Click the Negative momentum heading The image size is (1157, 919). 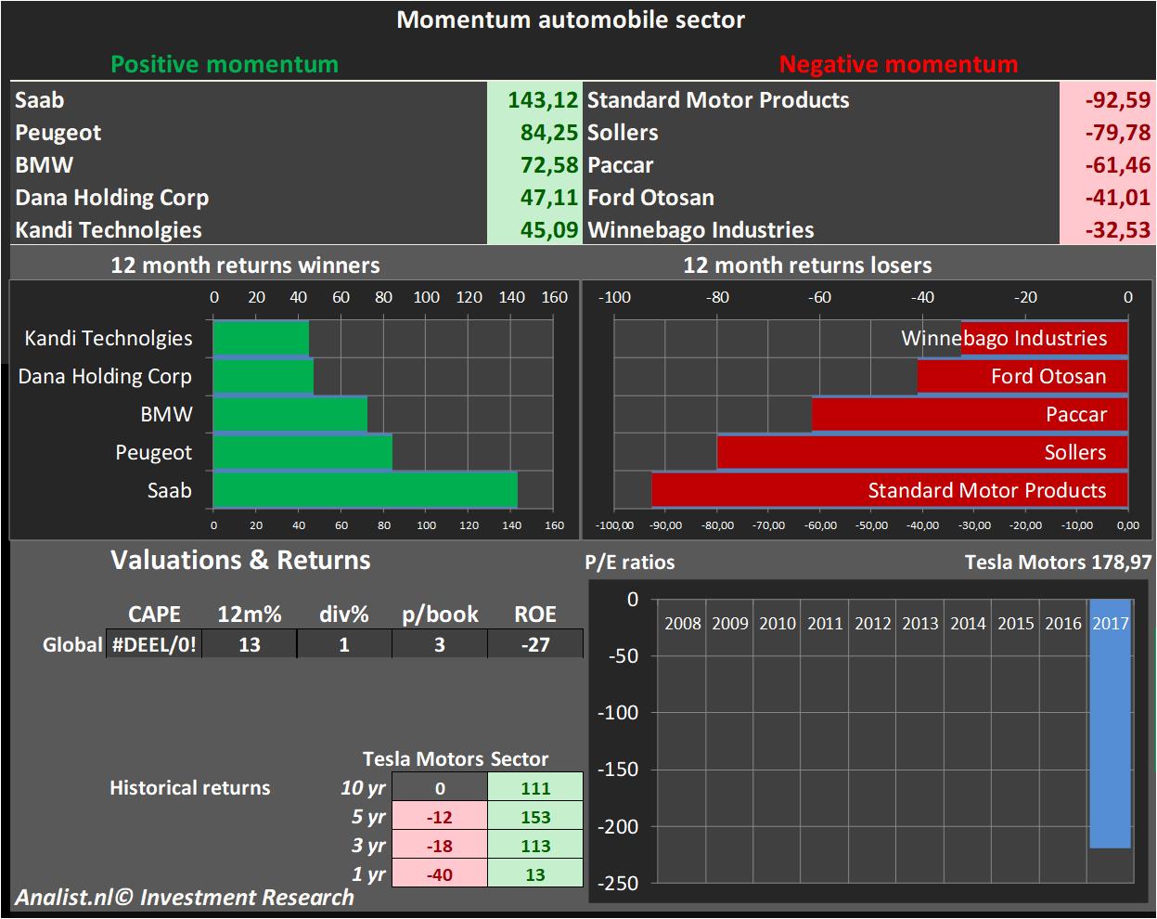[898, 64]
